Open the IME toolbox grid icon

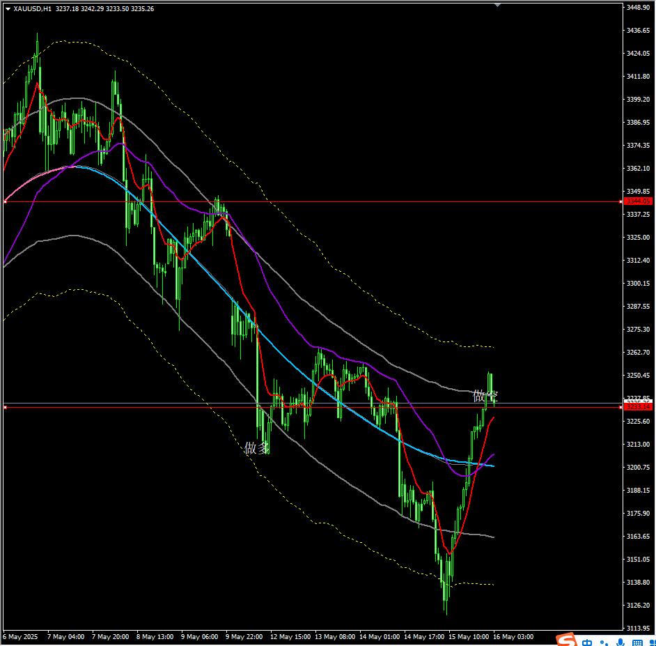tap(653, 643)
